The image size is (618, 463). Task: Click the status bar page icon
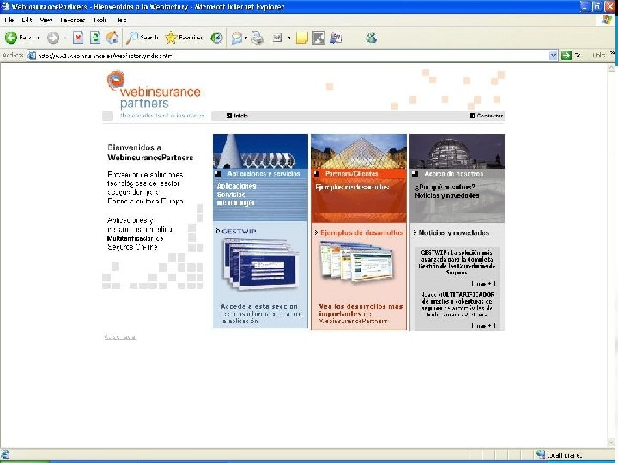(x=5, y=454)
